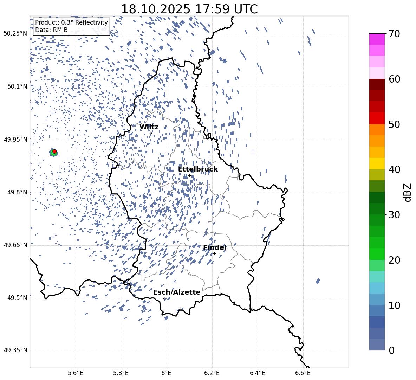Click the dark maroon swatch below 60
This screenshot has height=380, width=416.
[x=377, y=84]
